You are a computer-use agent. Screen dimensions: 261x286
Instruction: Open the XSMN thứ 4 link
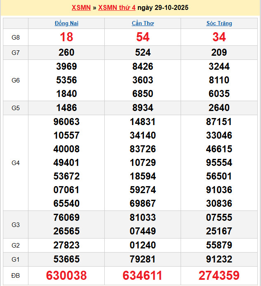[x=117, y=8]
